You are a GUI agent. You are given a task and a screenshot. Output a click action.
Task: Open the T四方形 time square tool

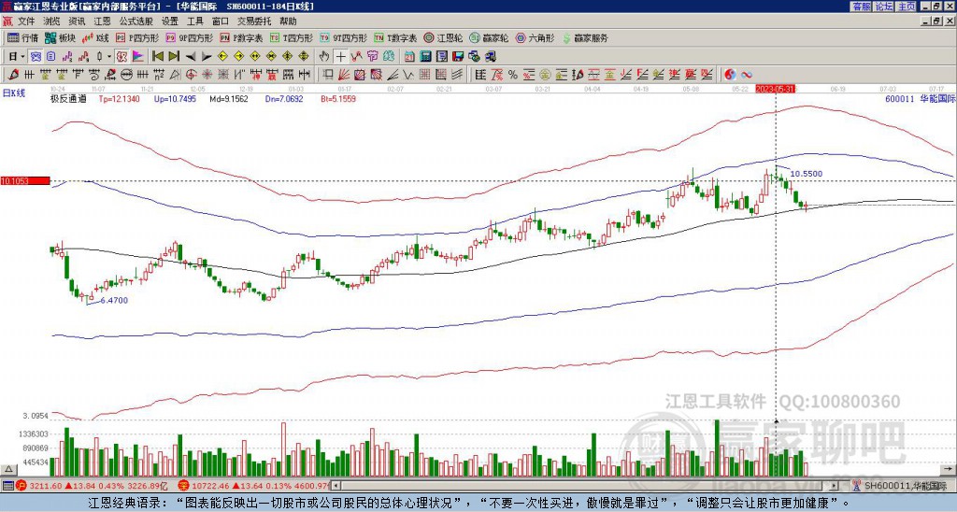click(x=292, y=37)
